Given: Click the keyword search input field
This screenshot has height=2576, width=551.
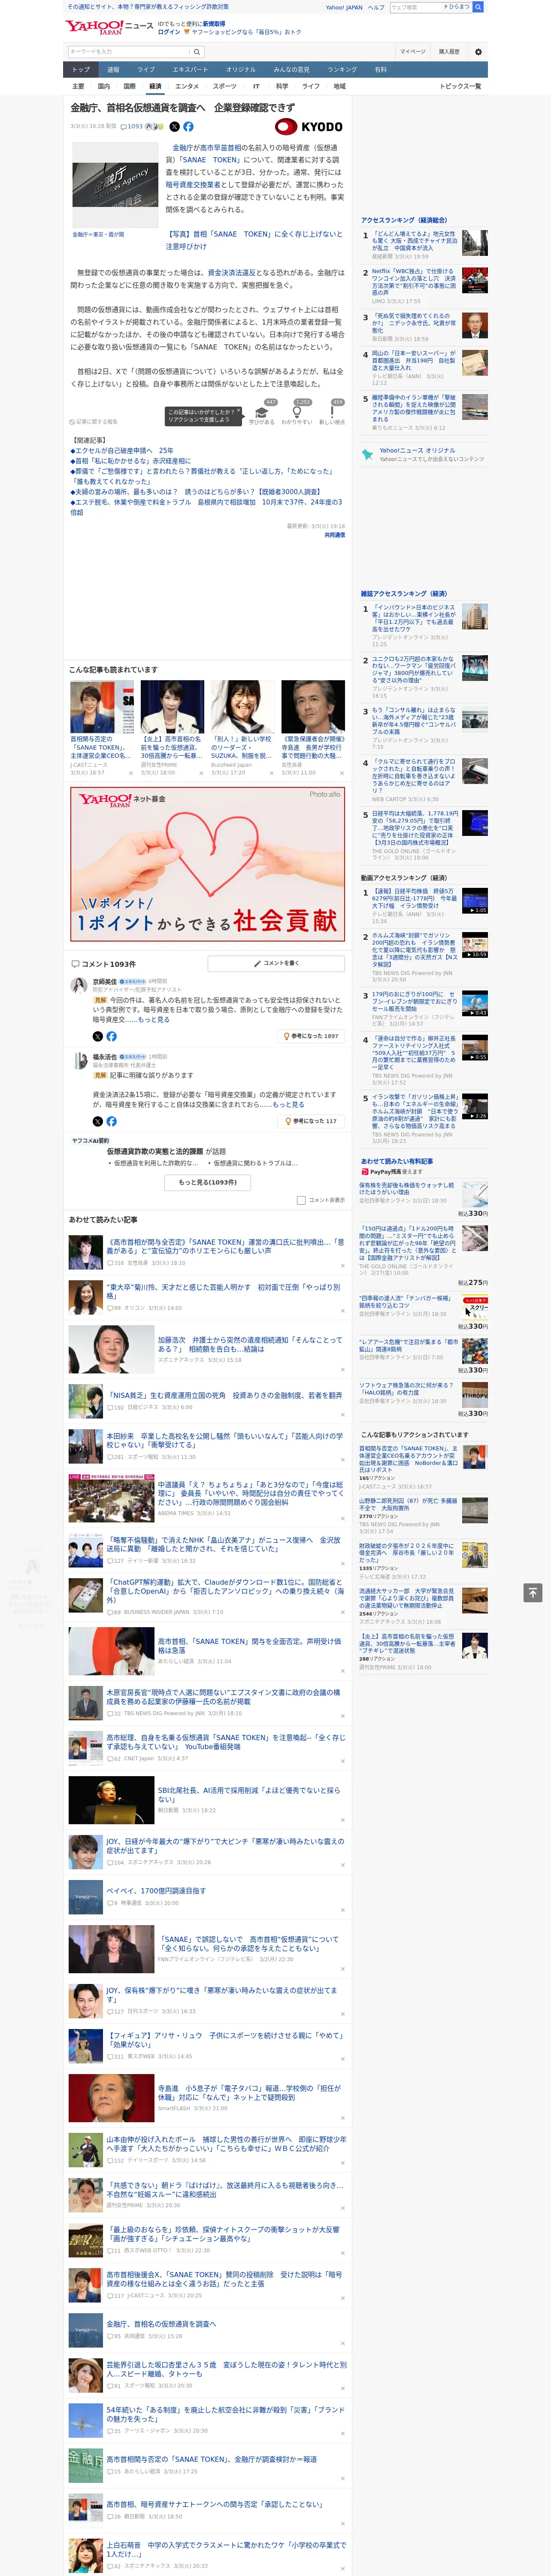Looking at the screenshot, I should (129, 52).
